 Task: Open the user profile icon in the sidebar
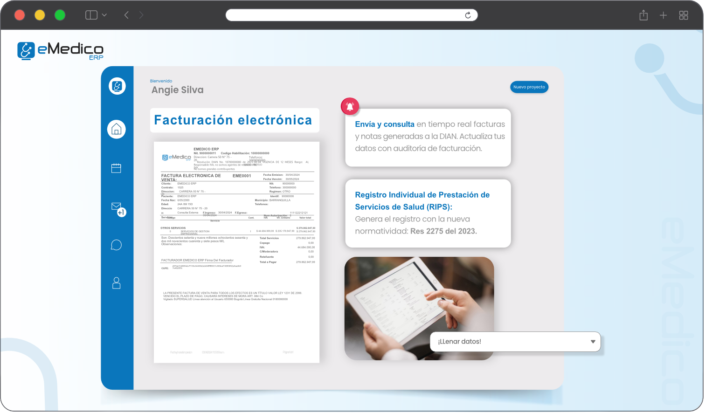pyautogui.click(x=117, y=283)
